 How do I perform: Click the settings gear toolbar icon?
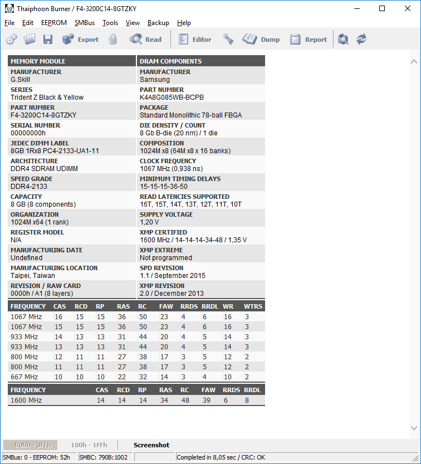(x=12, y=39)
